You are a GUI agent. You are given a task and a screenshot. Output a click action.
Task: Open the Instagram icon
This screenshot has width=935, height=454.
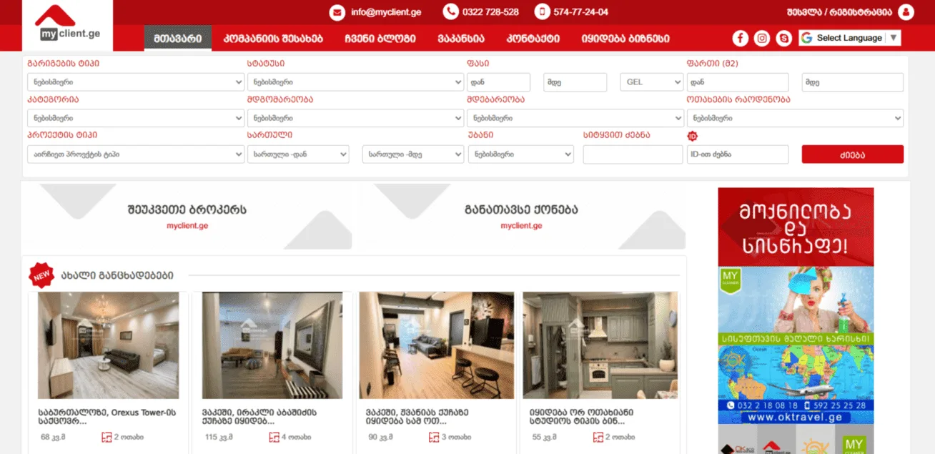(x=762, y=39)
